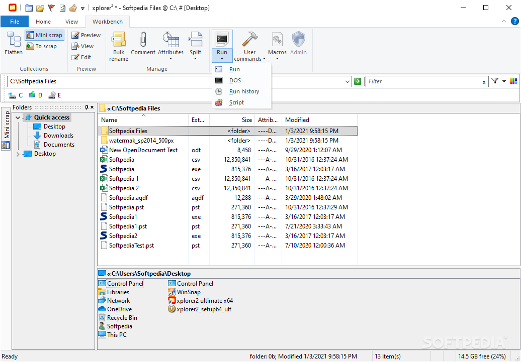Click the new folder quick toolbar icon
The width and height of the screenshot is (521, 362).
(29, 8)
